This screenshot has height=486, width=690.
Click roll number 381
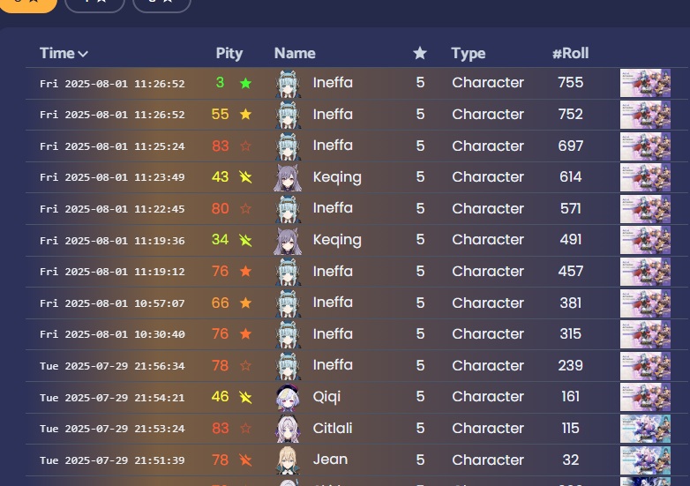(x=571, y=303)
